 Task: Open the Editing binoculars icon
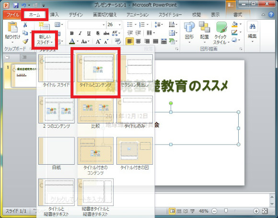pos(252,26)
